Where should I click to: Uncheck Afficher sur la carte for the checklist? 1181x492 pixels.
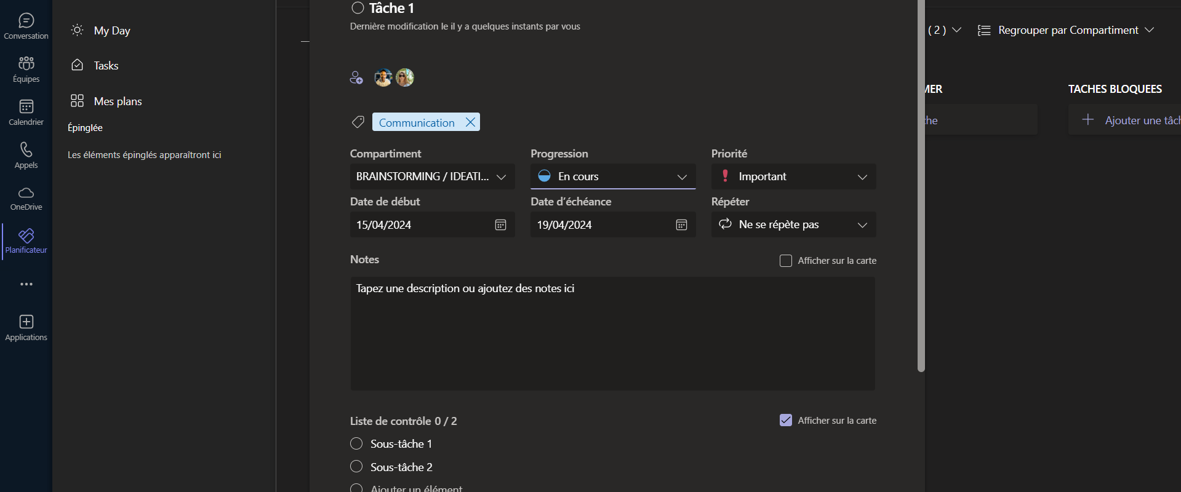(786, 421)
